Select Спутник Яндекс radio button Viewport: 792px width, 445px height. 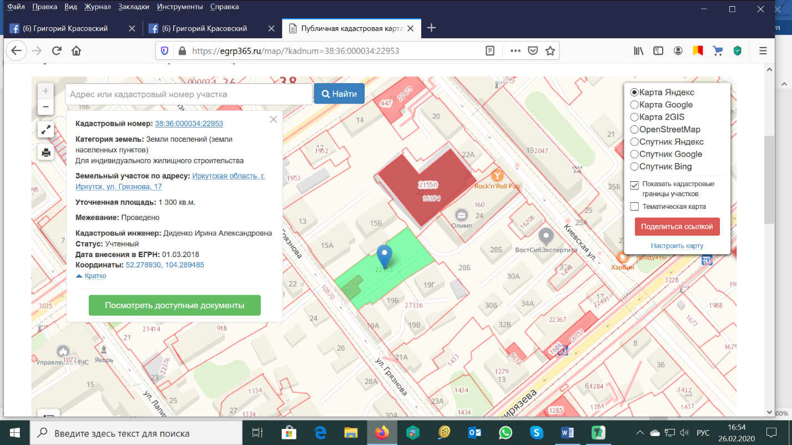point(634,142)
